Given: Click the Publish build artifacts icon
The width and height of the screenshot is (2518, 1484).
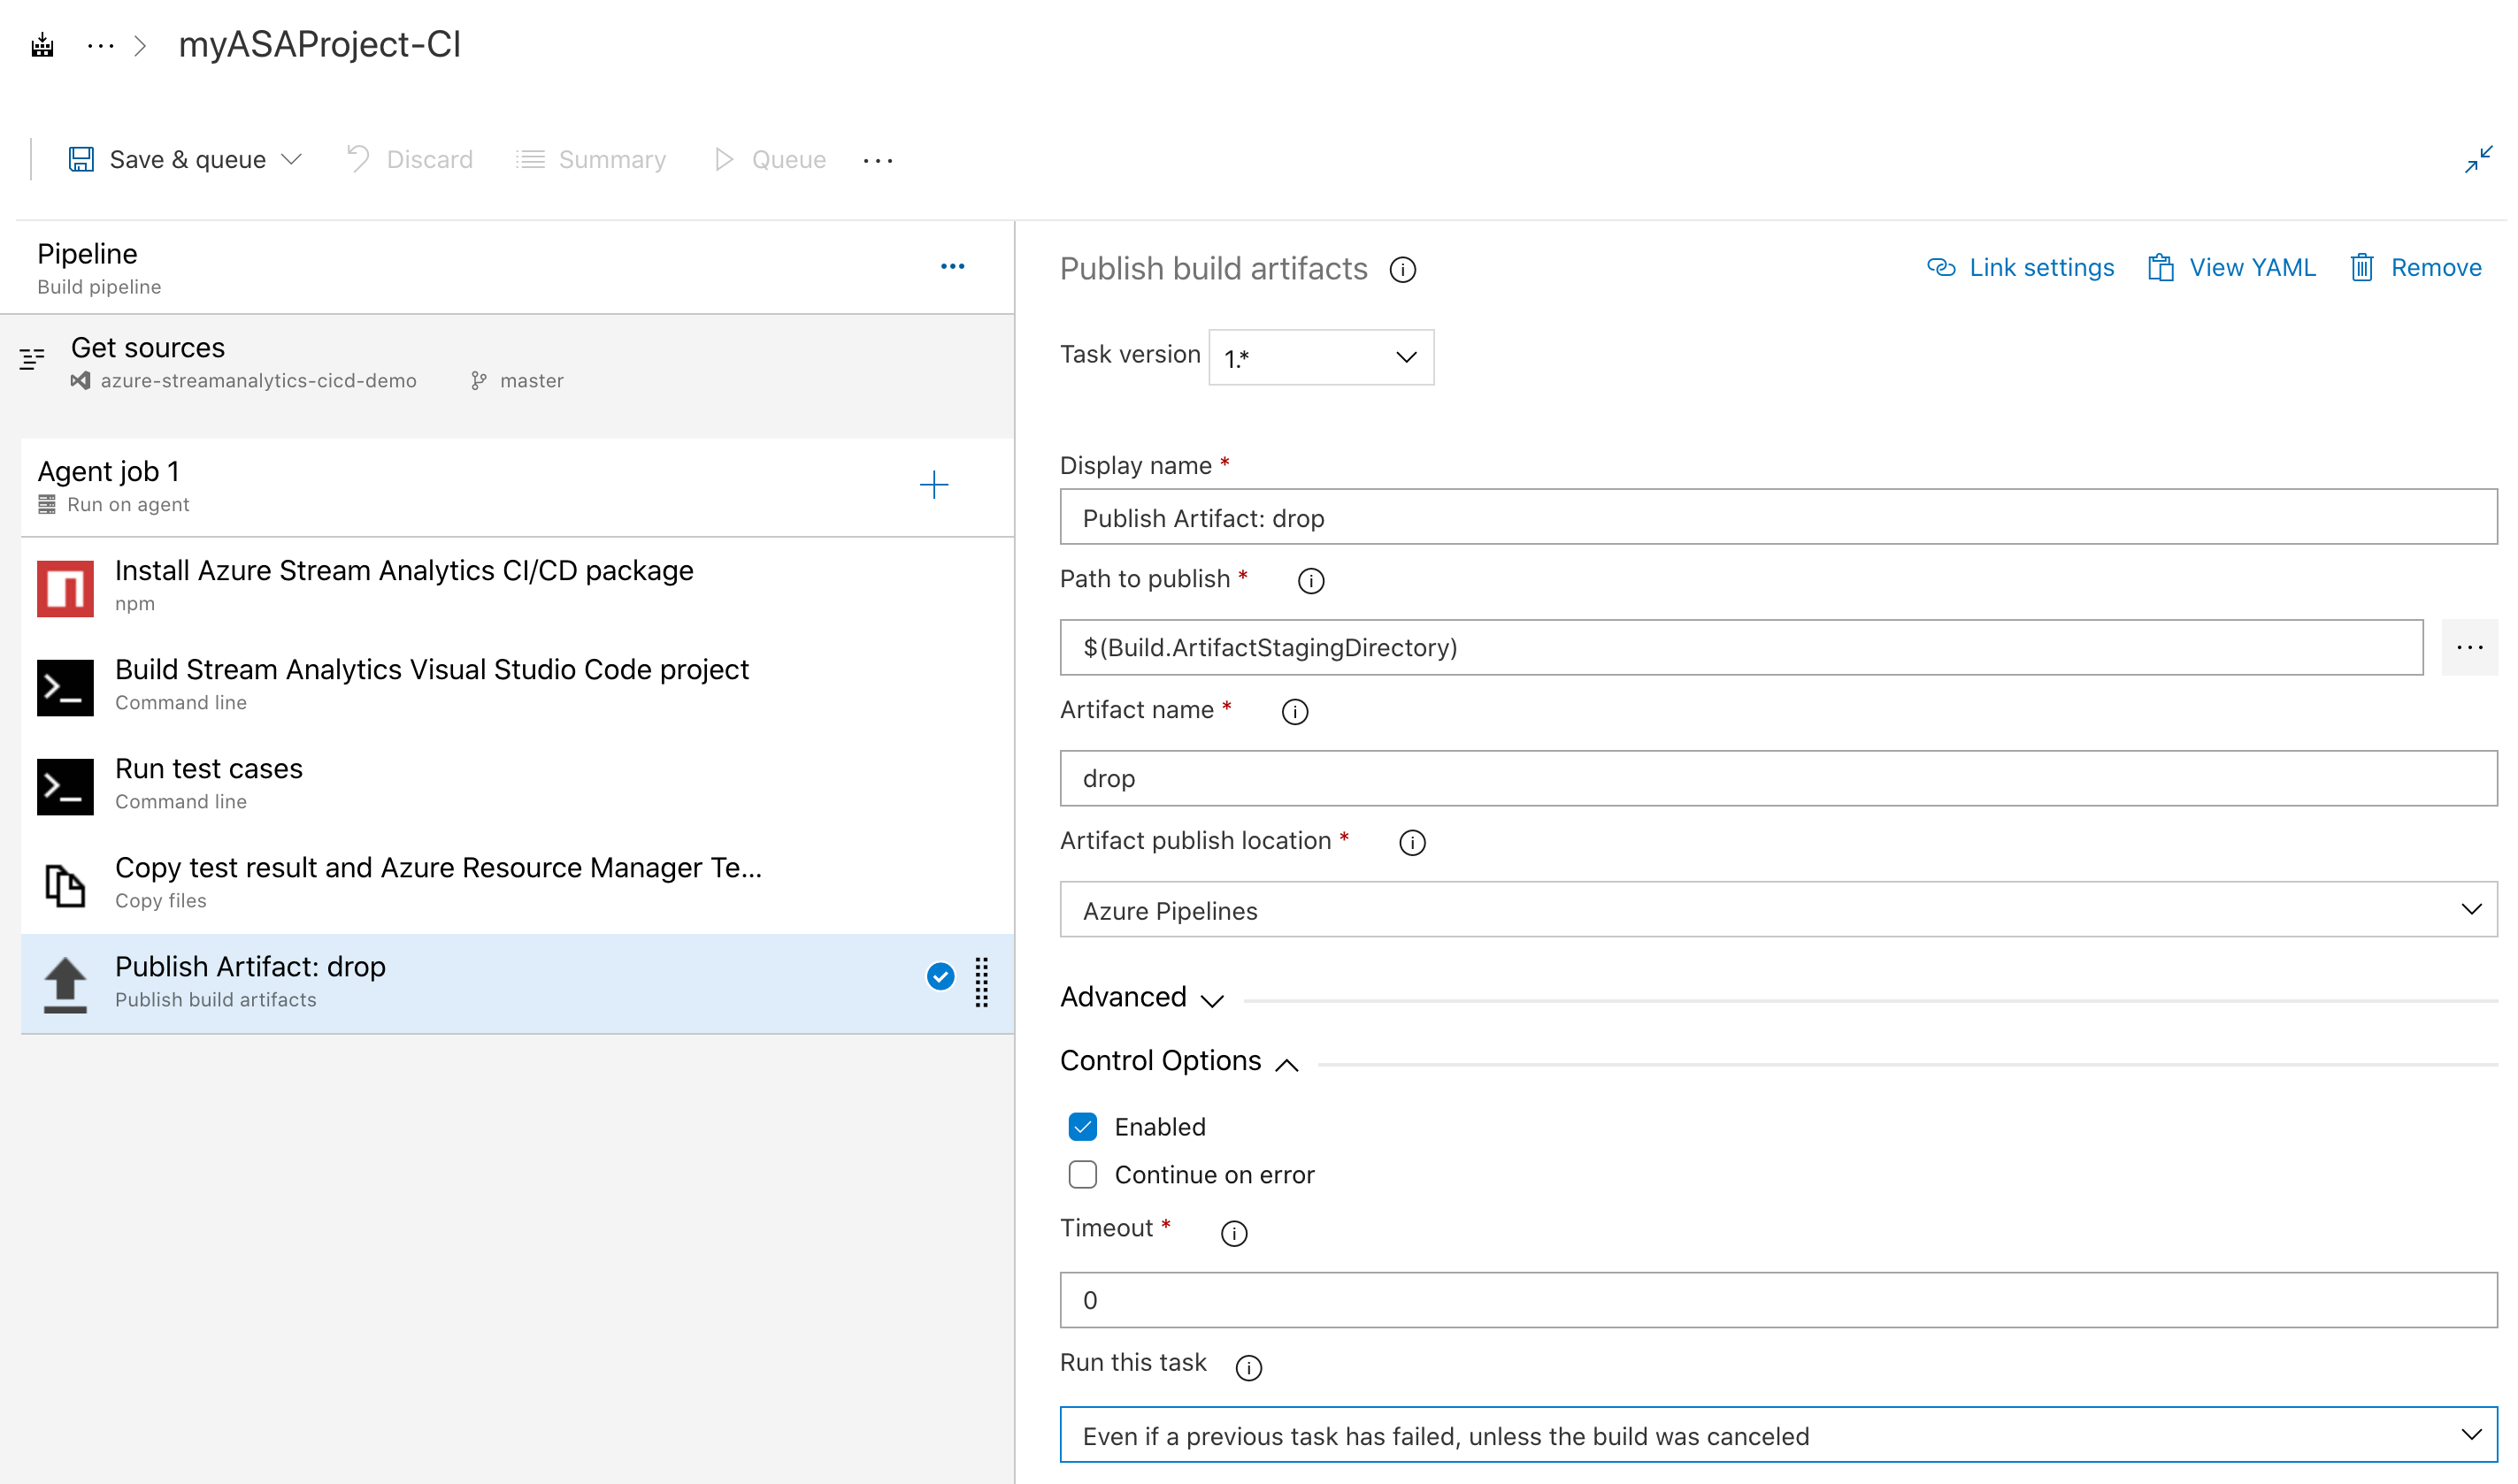Looking at the screenshot, I should click(65, 981).
